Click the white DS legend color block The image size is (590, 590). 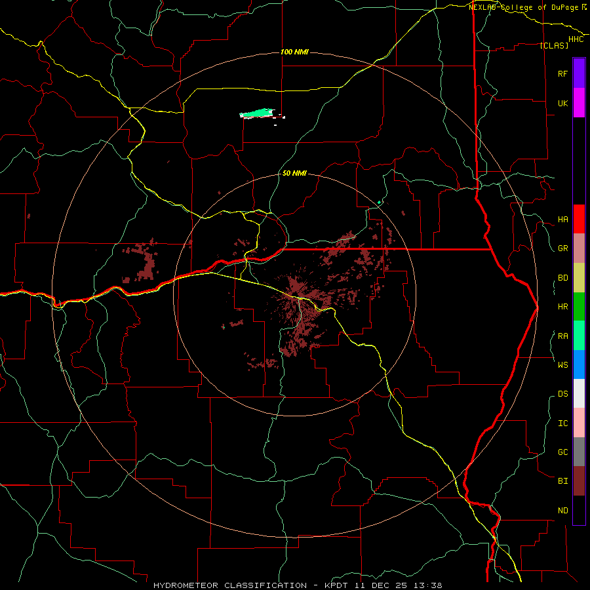coord(579,393)
